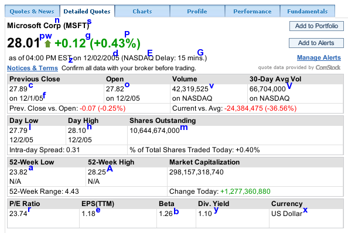348x233 pixels.
Task: Select the Detailed Quotes tab
Action: tap(87, 11)
